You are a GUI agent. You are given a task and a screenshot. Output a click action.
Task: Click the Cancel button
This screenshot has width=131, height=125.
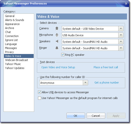coord(96,115)
